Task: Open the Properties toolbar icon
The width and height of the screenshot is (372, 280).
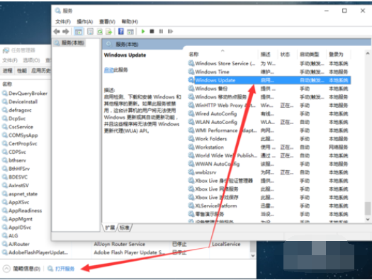Action: 90,31
